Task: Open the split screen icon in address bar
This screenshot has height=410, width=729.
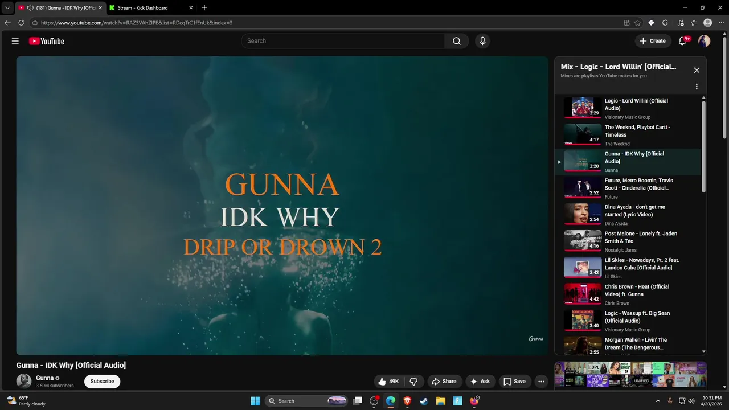Action: click(x=626, y=23)
